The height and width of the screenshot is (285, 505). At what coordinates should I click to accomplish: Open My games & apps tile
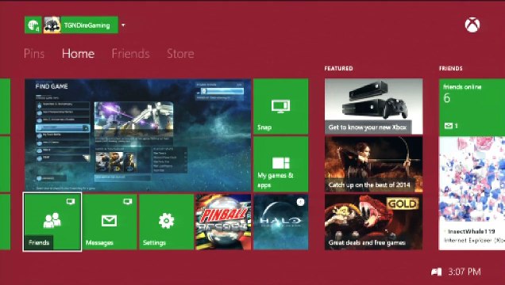pos(281,165)
